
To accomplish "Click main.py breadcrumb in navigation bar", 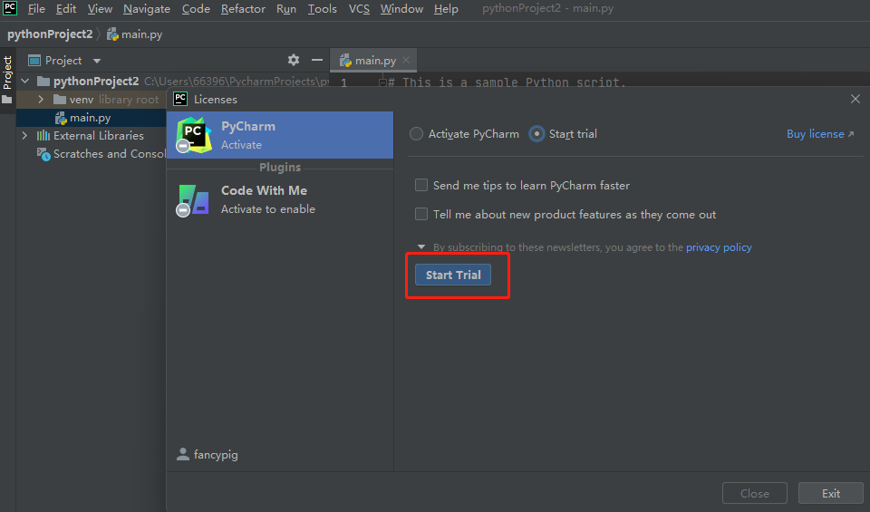I will click(135, 34).
